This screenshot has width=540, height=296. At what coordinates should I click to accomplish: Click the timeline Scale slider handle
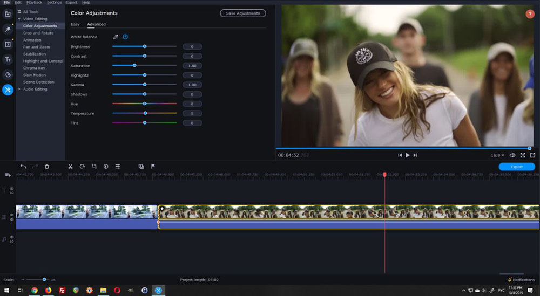[44, 280]
